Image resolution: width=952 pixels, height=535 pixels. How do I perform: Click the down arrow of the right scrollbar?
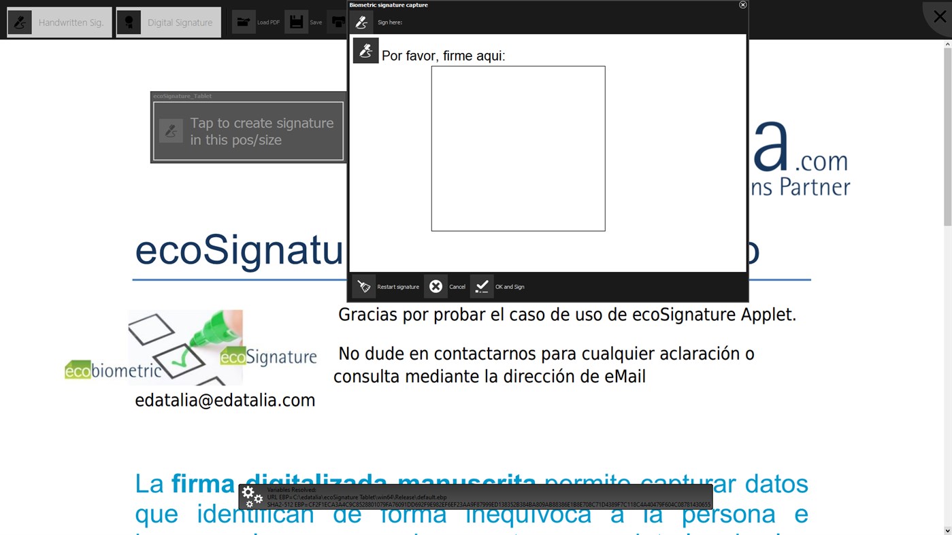pos(947,530)
